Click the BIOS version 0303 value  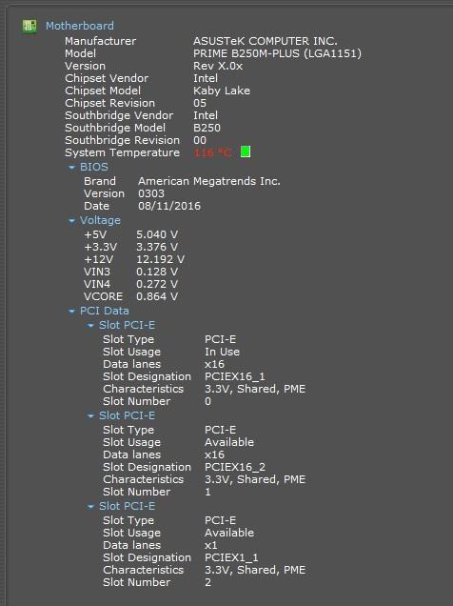(151, 193)
